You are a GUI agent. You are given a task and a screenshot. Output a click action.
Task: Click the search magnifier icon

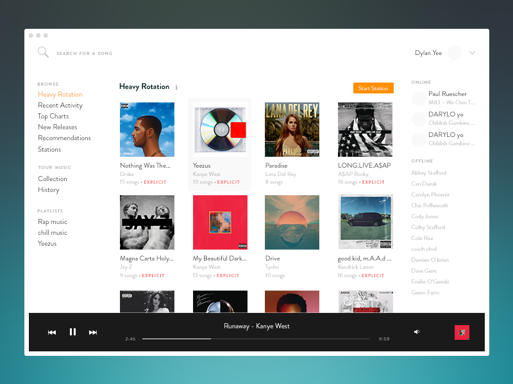(x=43, y=52)
